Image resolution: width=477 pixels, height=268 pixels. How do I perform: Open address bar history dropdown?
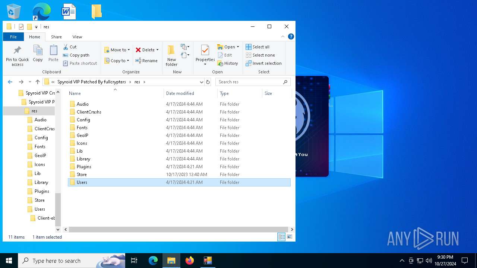tap(201, 82)
